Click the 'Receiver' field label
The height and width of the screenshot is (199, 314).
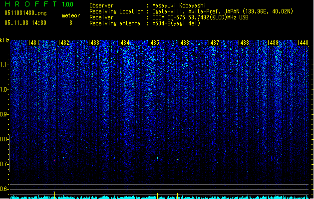pyautogui.click(x=101, y=17)
